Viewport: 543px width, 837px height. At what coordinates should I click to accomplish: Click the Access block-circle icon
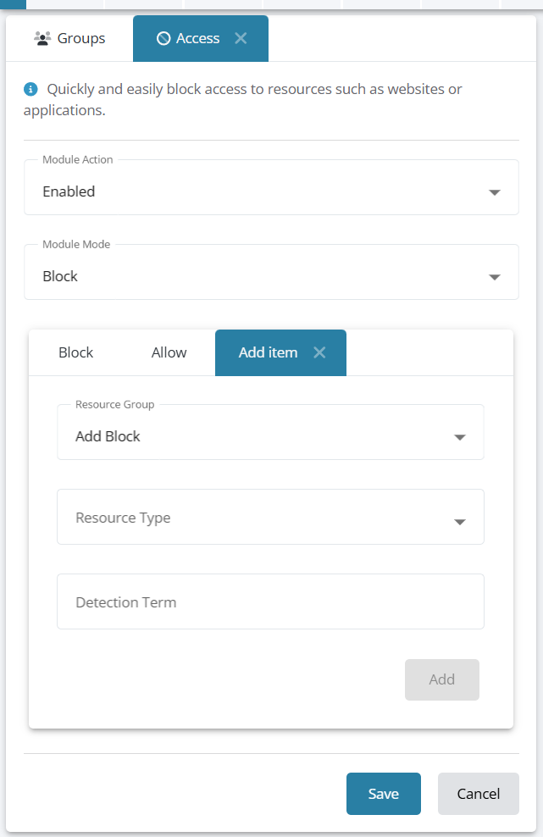coord(163,38)
